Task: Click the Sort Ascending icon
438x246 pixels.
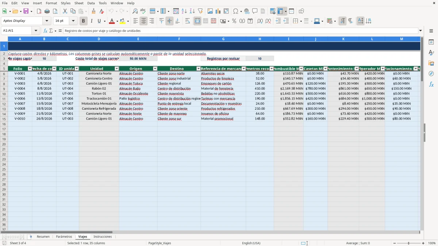Action: click(184, 11)
